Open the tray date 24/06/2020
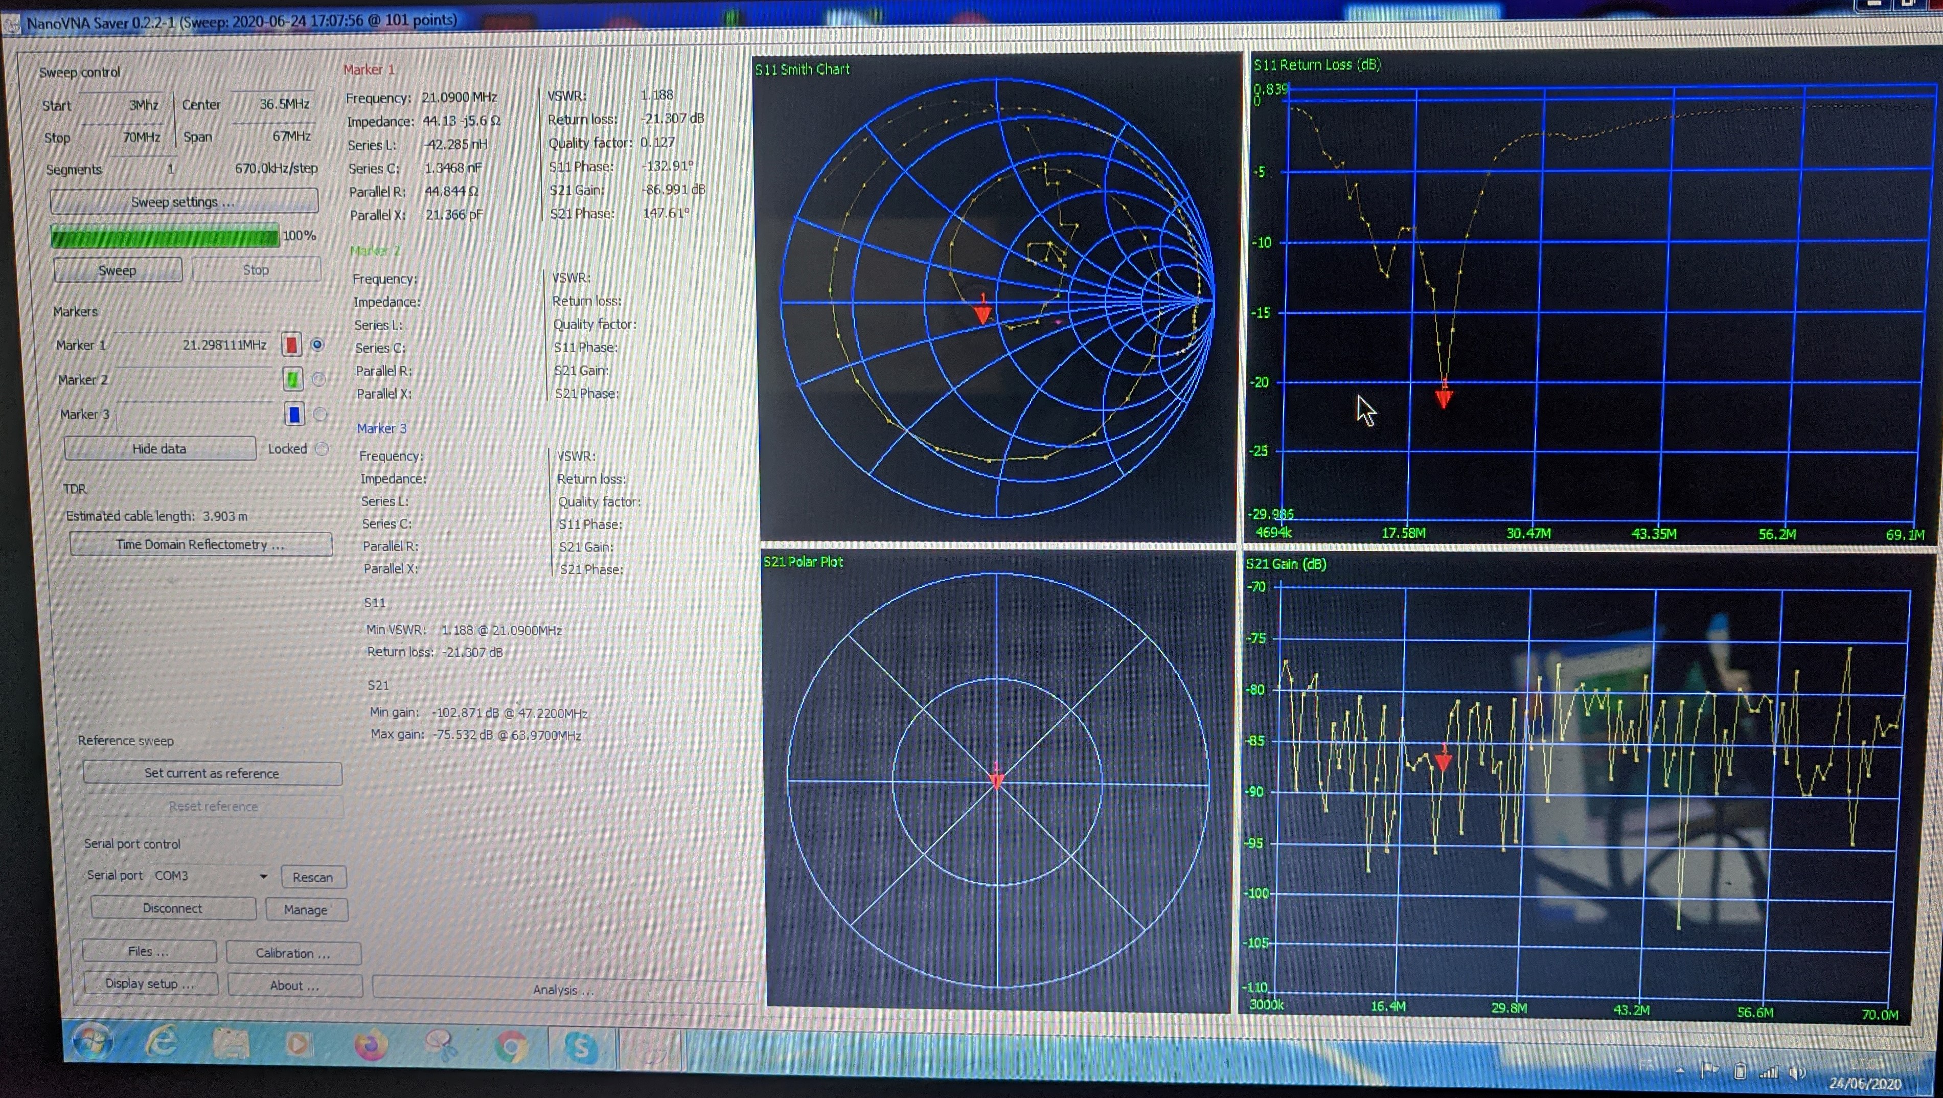 1865,1083
